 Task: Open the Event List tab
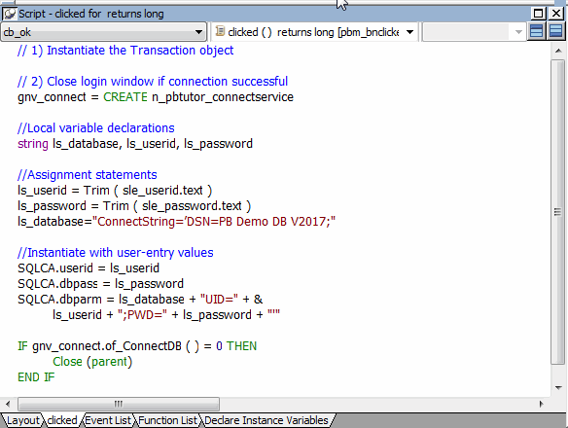[108, 420]
